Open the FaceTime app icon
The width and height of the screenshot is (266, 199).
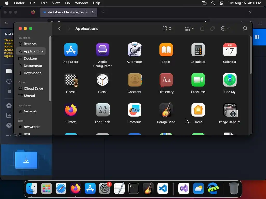point(198,80)
